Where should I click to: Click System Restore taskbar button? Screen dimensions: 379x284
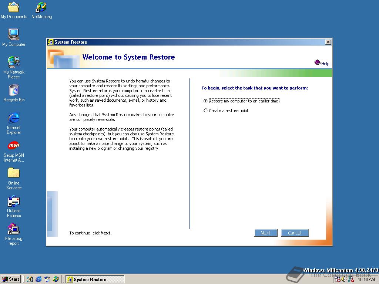pyautogui.click(x=95, y=280)
